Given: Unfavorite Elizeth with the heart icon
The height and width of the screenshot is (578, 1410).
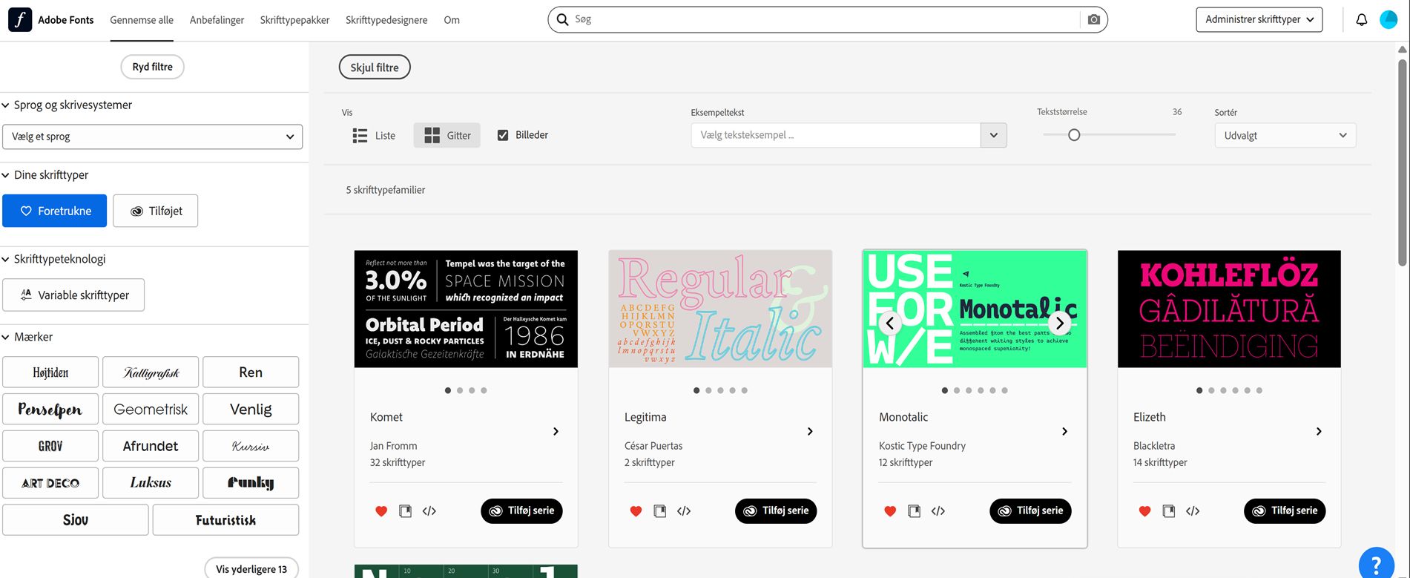Looking at the screenshot, I should (1144, 511).
